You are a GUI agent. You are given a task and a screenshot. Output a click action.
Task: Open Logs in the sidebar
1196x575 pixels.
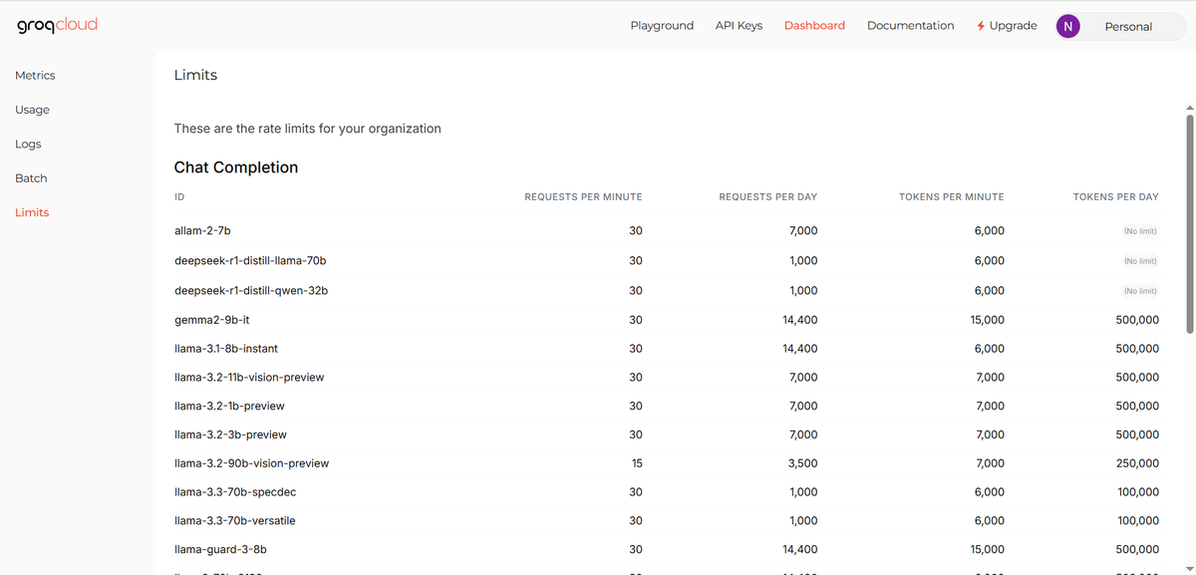coord(28,144)
